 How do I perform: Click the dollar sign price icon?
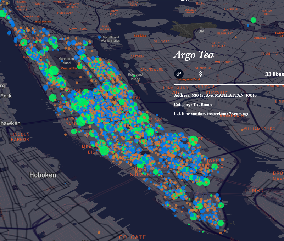click(x=201, y=74)
